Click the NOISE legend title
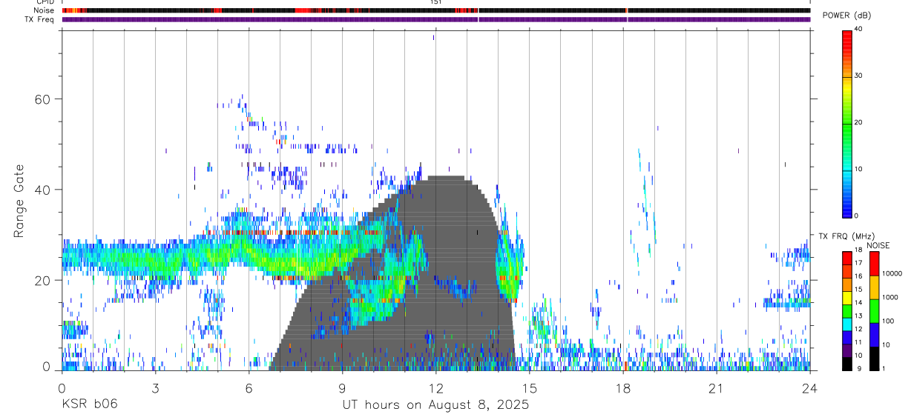 tap(878, 245)
